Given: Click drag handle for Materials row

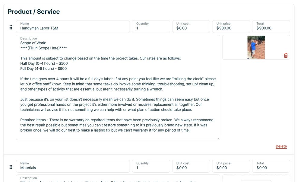Looking at the screenshot, I should (x=11, y=167).
